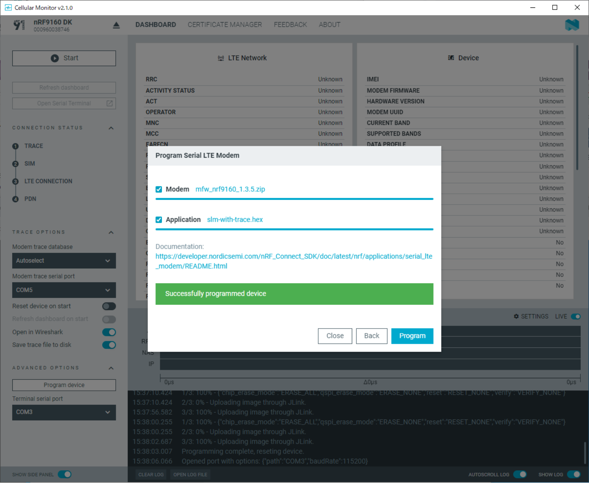Click the eject device icon
Screen dimensions: 589x483
click(x=116, y=25)
